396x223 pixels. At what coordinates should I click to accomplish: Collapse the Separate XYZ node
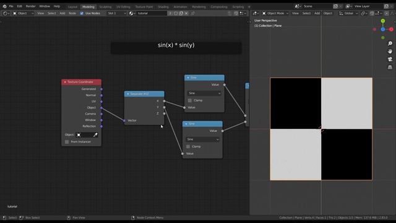point(128,94)
